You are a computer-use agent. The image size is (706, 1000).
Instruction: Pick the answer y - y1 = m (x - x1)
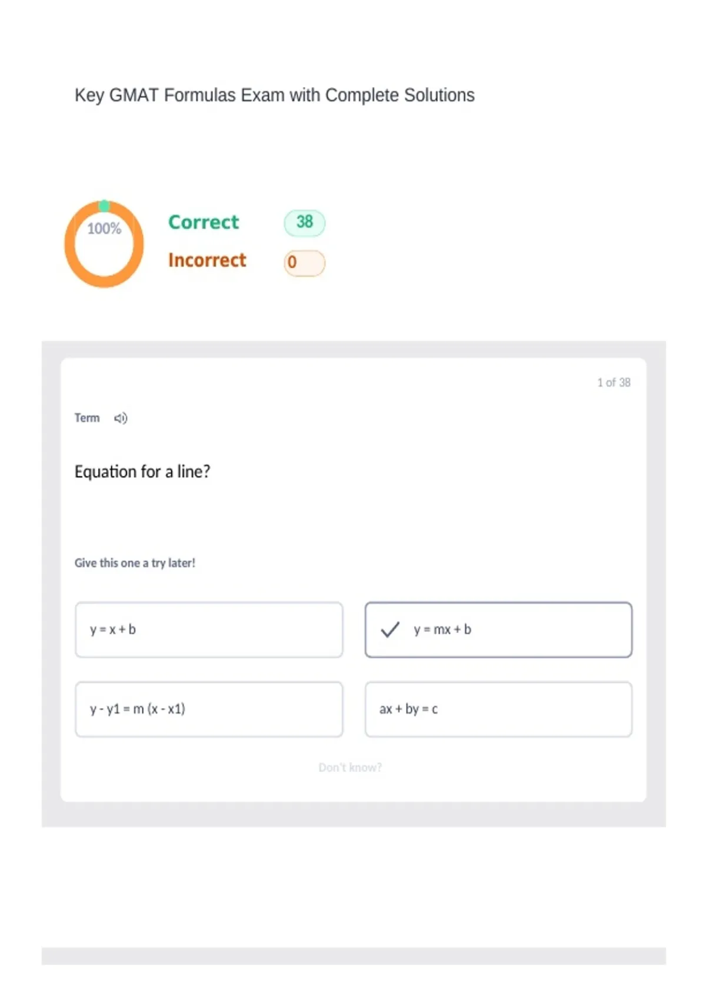pyautogui.click(x=209, y=709)
